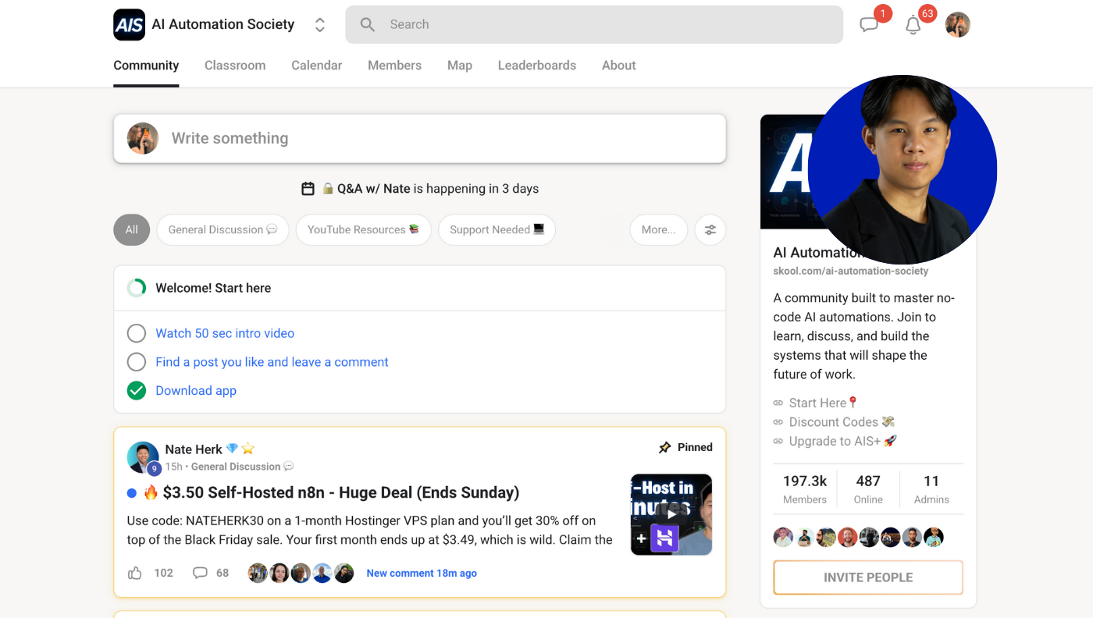Expand the More... category filter
The image size is (1093, 618).
tap(658, 230)
